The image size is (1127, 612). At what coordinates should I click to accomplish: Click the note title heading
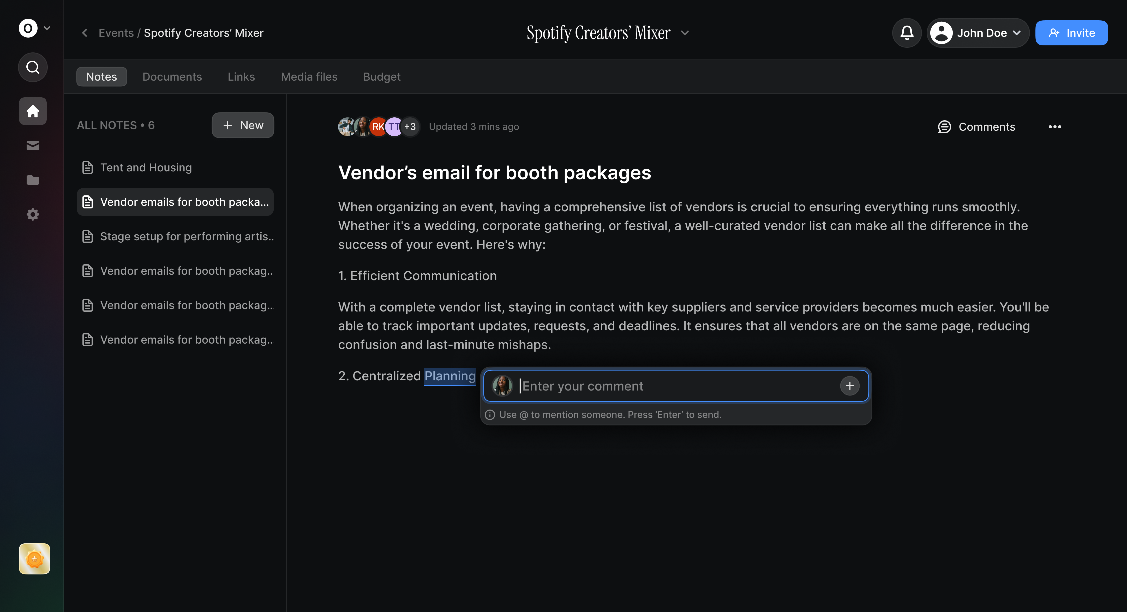click(494, 173)
